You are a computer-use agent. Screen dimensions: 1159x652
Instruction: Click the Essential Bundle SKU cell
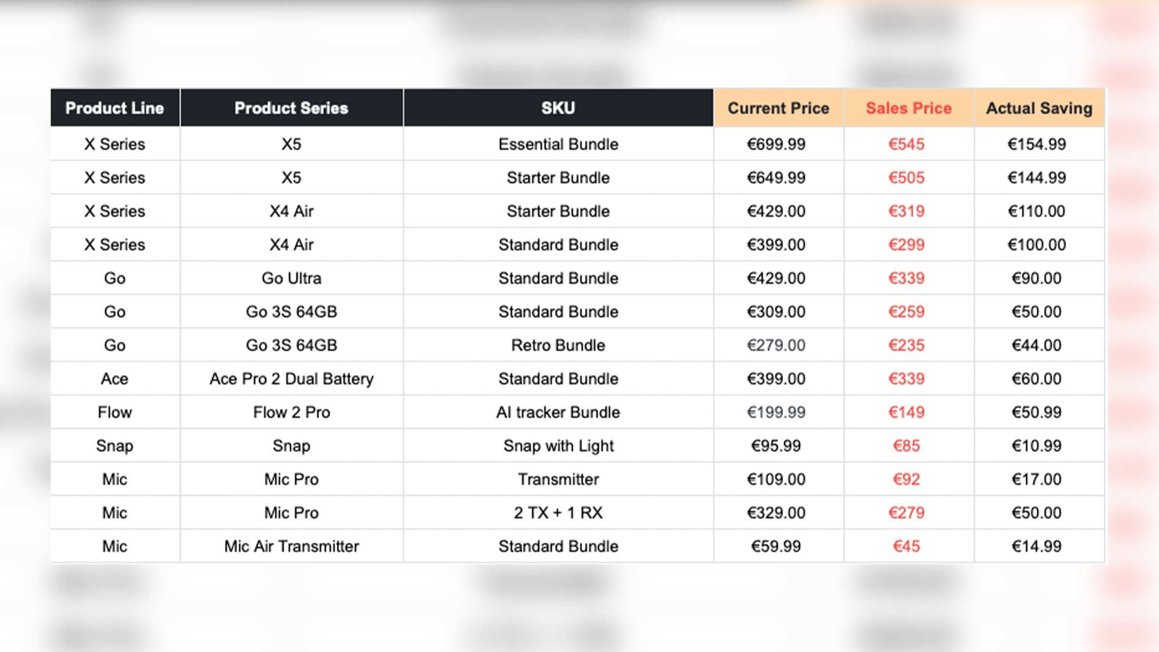tap(558, 144)
